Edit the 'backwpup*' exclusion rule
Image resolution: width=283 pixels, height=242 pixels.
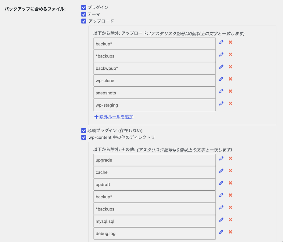click(x=221, y=67)
